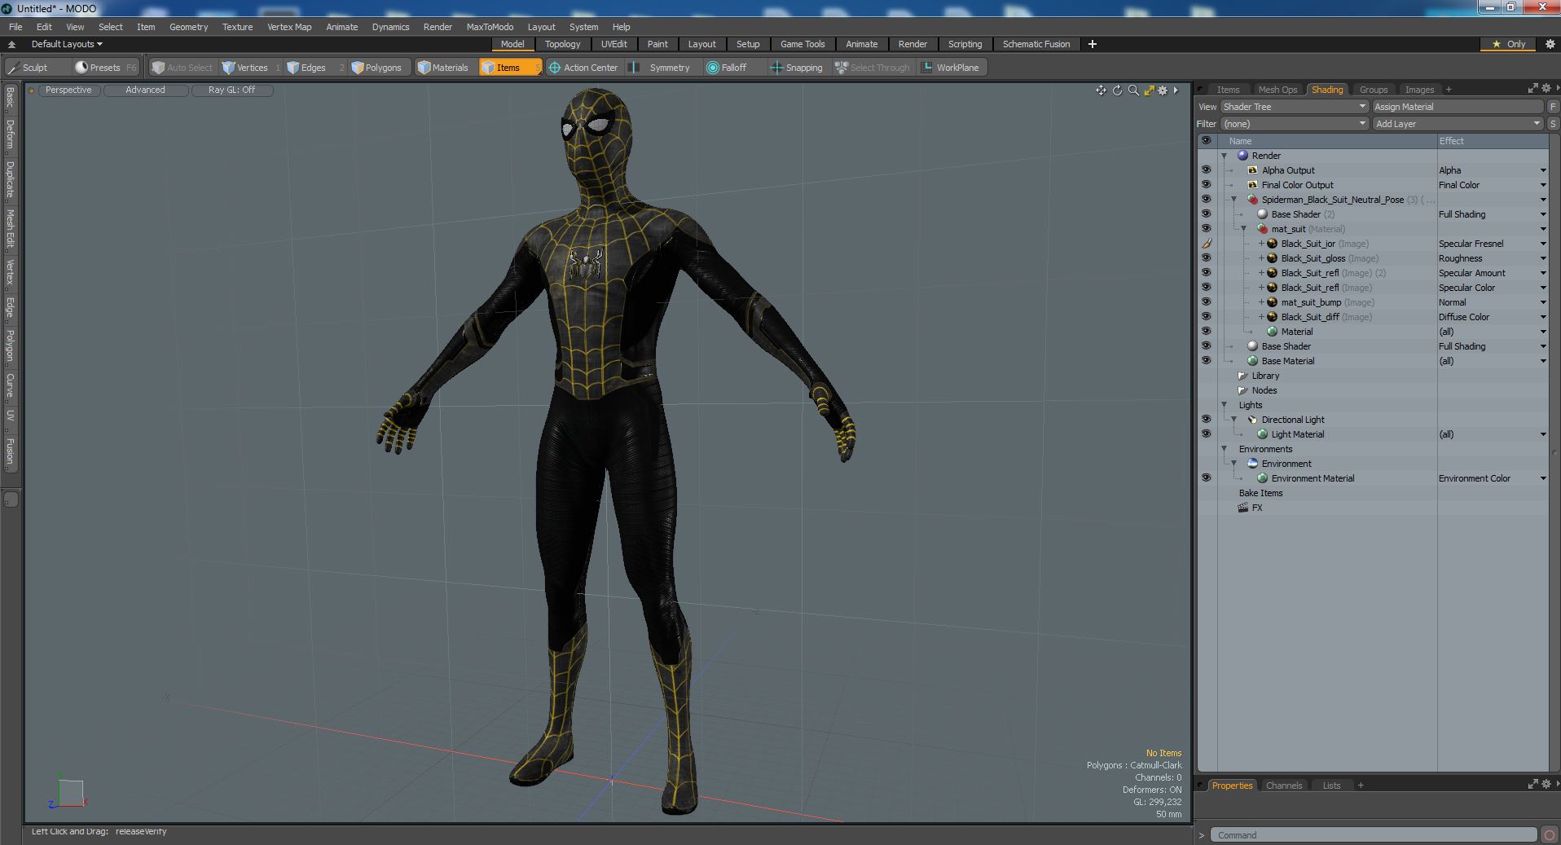This screenshot has height=845, width=1561.
Task: Enable Snapping
Action: coord(798,68)
